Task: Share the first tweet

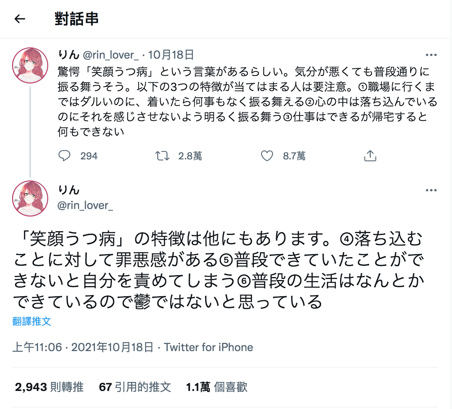Action: click(370, 156)
